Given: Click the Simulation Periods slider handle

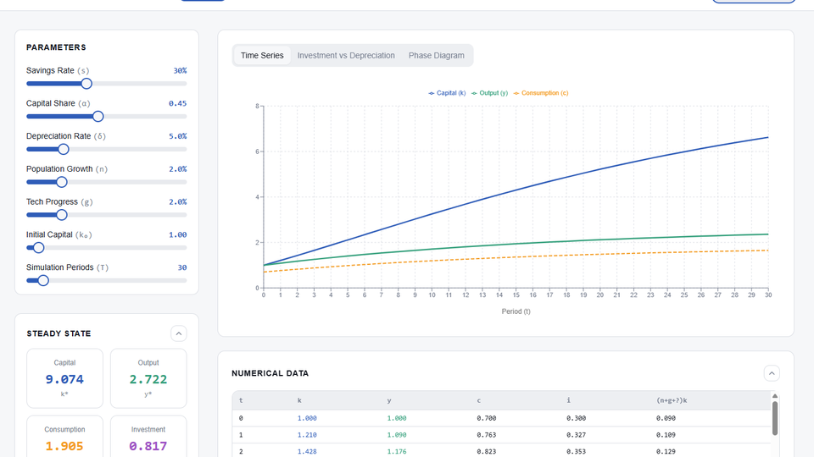Looking at the screenshot, I should [43, 281].
